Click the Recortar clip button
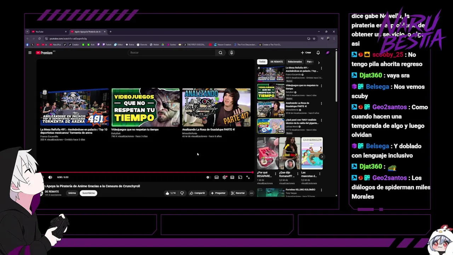The height and width of the screenshot is (255, 453). point(238,193)
